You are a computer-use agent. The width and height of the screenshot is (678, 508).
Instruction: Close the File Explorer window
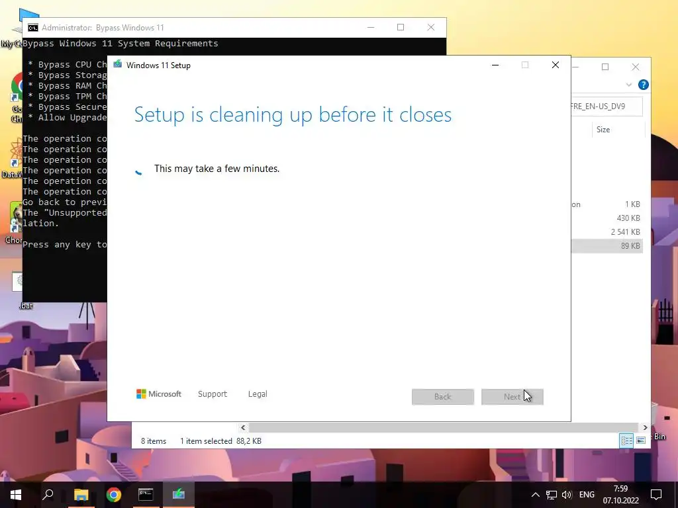point(636,67)
